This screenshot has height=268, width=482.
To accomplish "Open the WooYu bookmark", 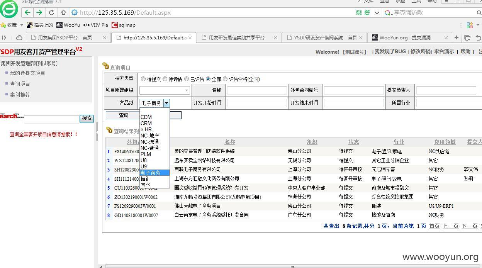I will pyautogui.click(x=68, y=25).
